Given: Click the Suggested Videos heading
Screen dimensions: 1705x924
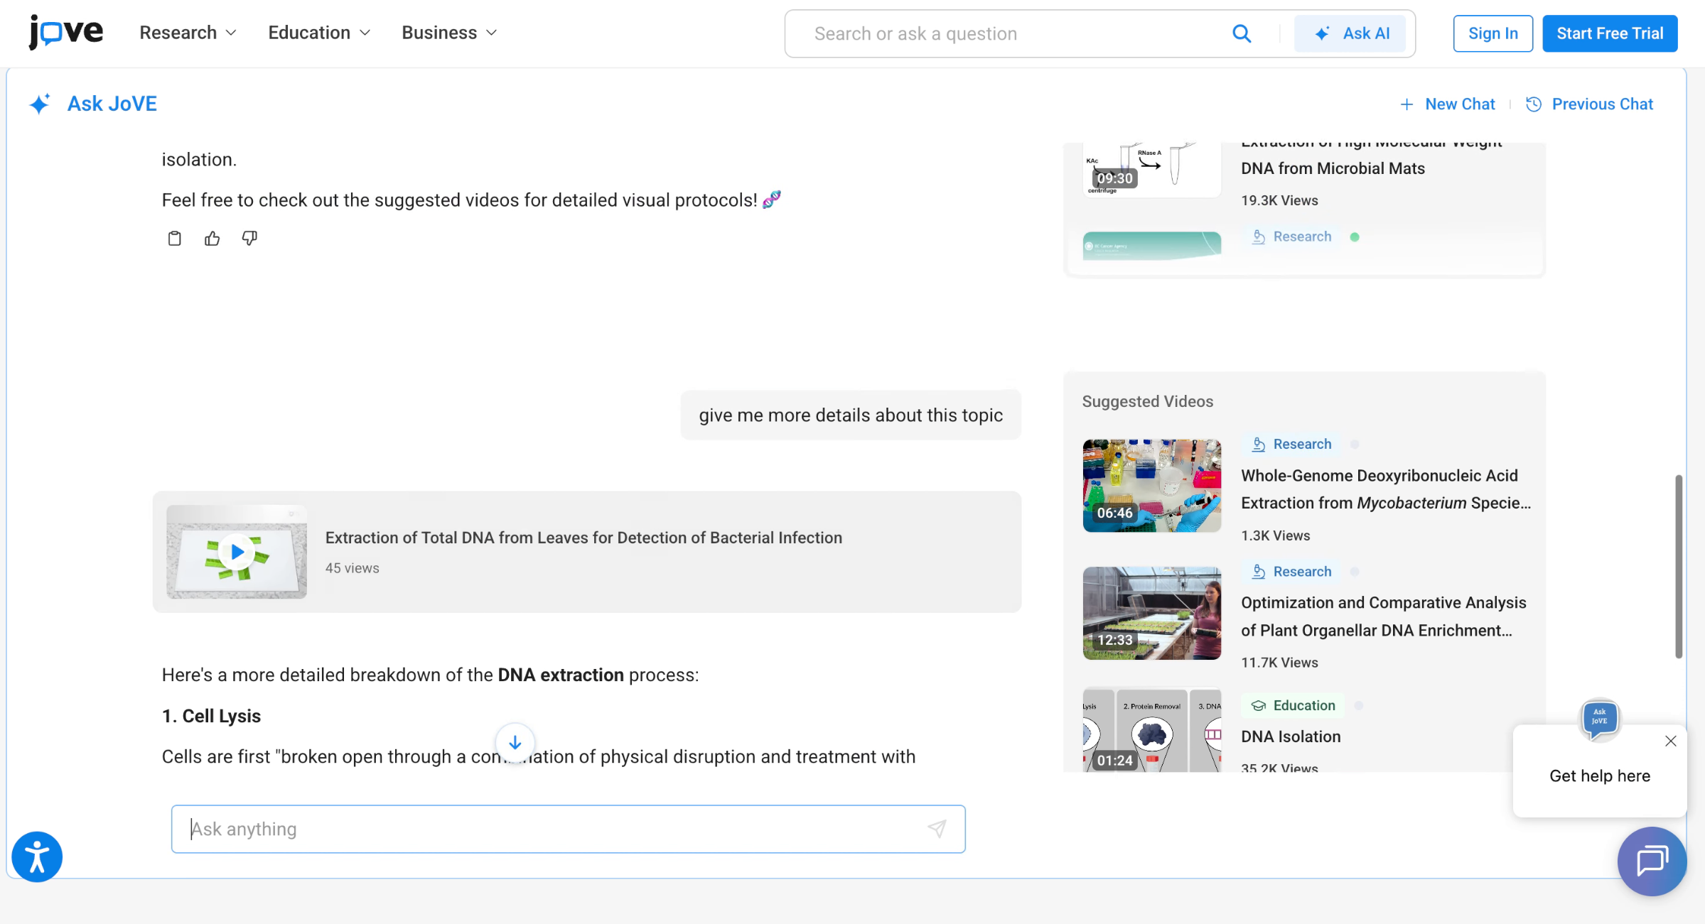Looking at the screenshot, I should (x=1147, y=401).
